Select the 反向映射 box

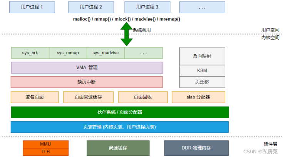(x=202, y=56)
